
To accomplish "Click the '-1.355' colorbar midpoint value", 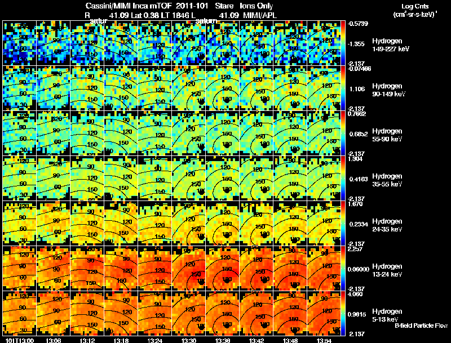I will pyautogui.click(x=357, y=44).
